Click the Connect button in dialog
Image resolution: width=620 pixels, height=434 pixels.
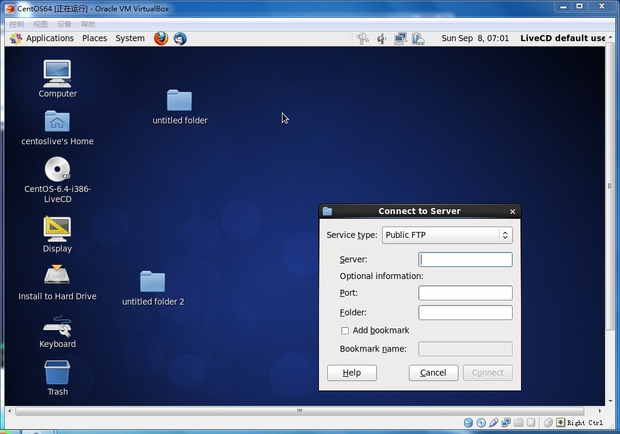[488, 373]
